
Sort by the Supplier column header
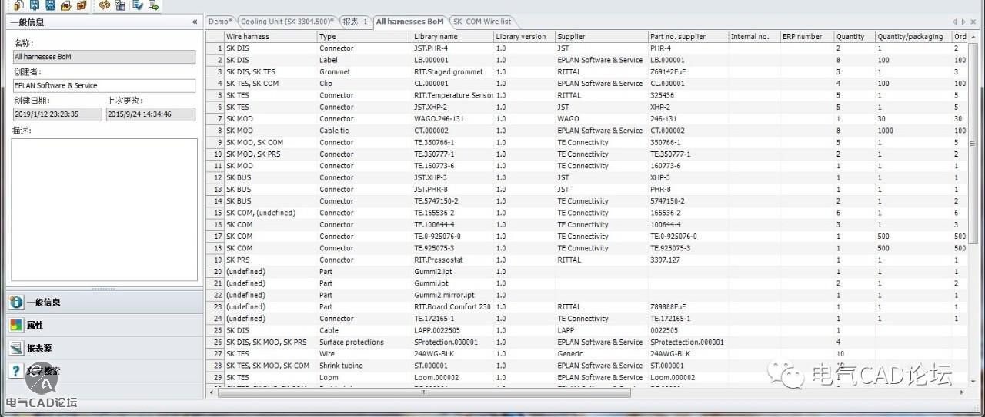600,36
